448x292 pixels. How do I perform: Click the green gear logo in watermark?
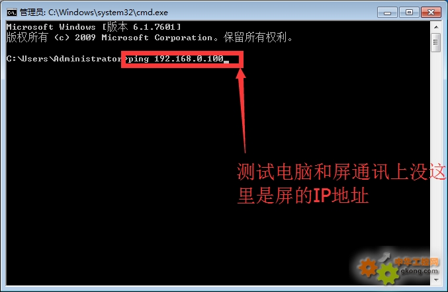[388, 274]
